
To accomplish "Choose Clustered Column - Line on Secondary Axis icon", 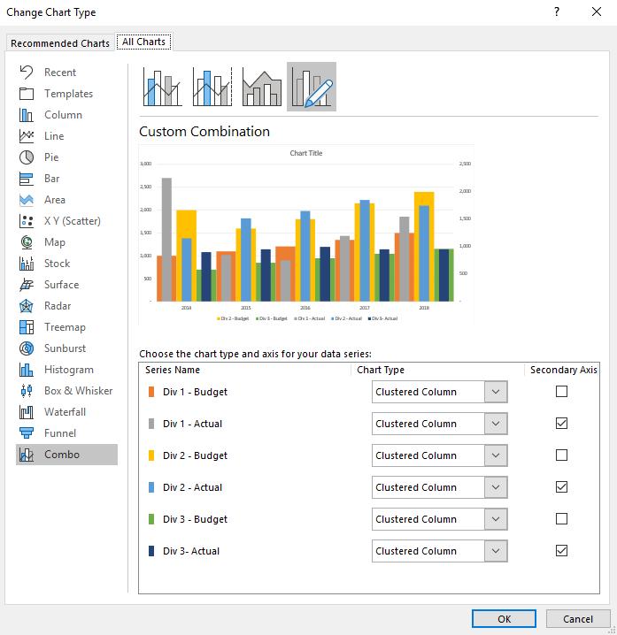I will [x=212, y=87].
